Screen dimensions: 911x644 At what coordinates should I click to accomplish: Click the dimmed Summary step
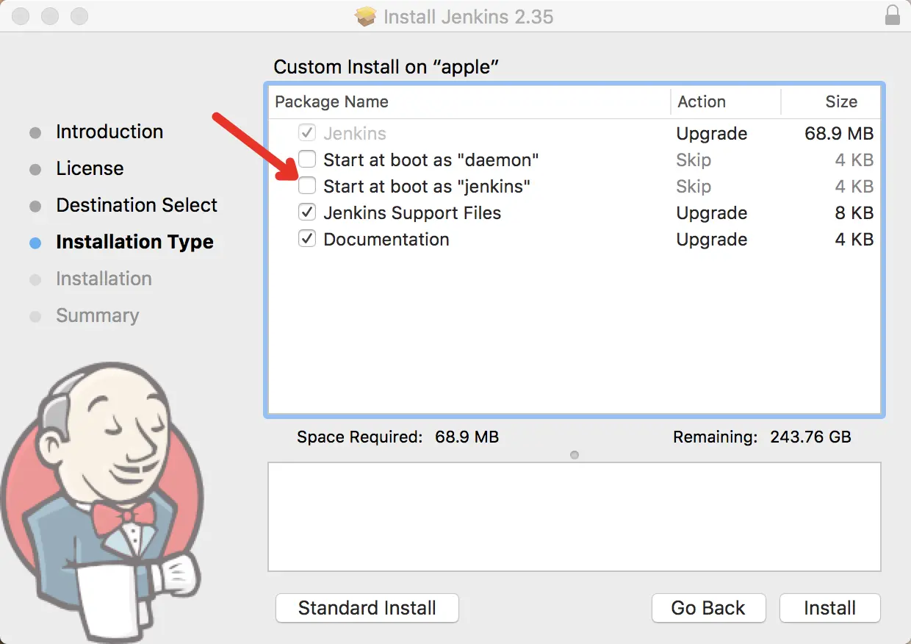97,315
